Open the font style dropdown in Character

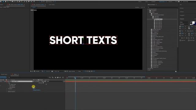(184, 24)
